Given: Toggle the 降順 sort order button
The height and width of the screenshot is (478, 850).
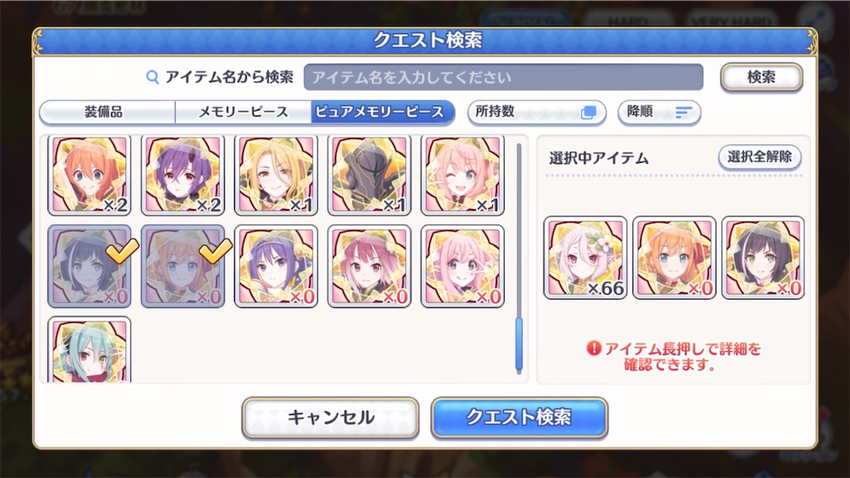Looking at the screenshot, I should point(659,112).
